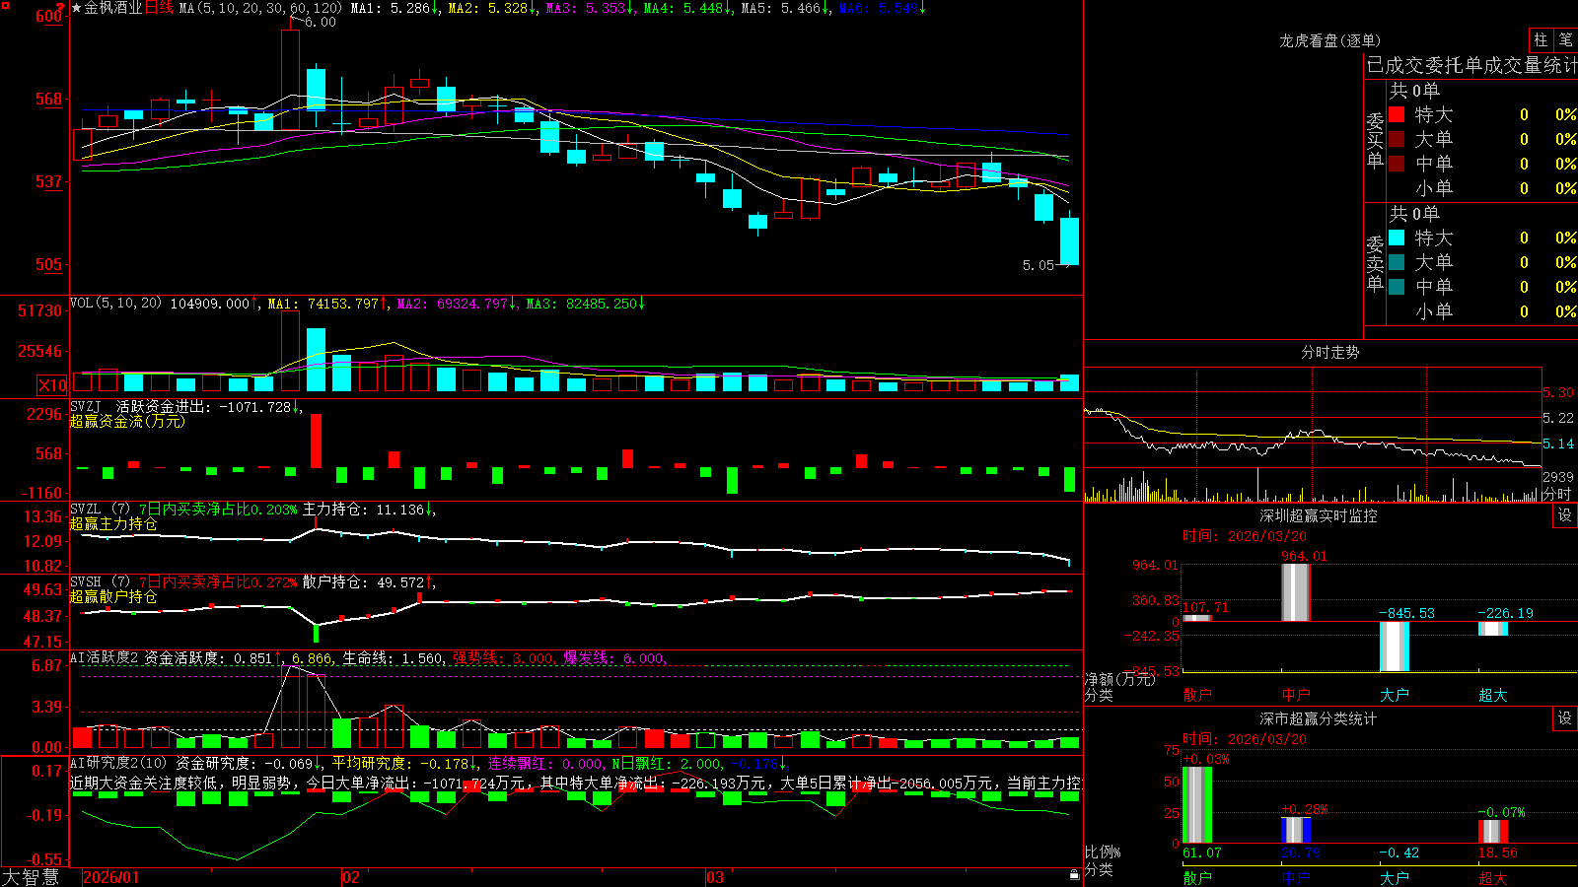Click the teal 中单 sell-order swatch

pos(1397,287)
